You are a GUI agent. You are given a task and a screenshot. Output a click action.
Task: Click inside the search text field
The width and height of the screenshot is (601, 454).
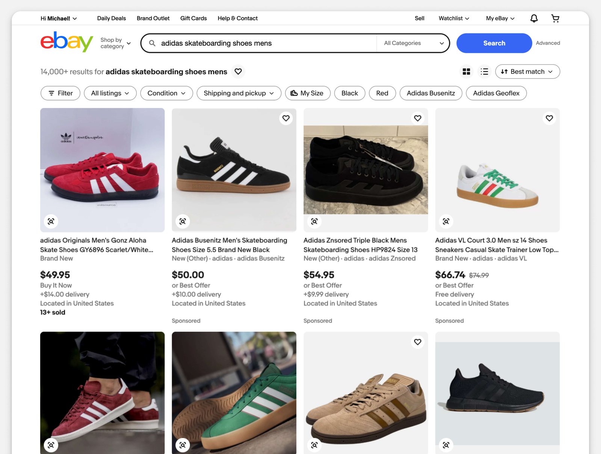tap(263, 43)
